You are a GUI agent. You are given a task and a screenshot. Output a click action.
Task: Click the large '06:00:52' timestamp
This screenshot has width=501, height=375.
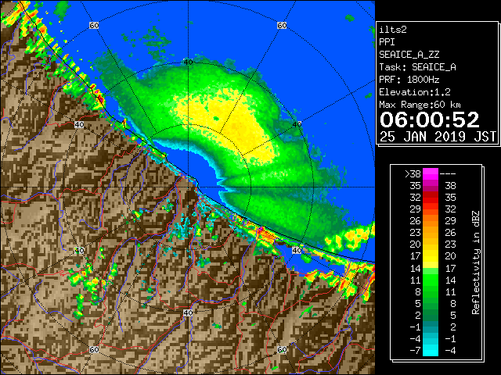tap(430, 120)
